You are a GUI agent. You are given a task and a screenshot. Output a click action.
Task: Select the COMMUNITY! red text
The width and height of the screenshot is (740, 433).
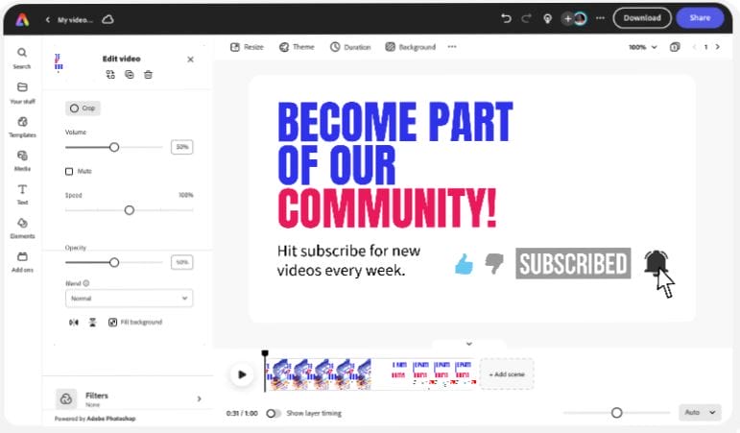coord(387,208)
